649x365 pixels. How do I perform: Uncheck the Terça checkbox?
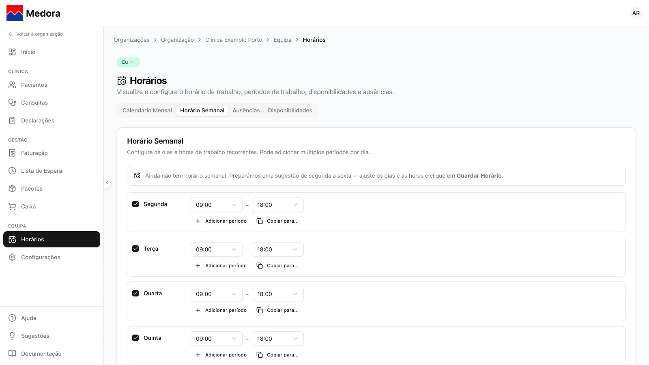[135, 249]
